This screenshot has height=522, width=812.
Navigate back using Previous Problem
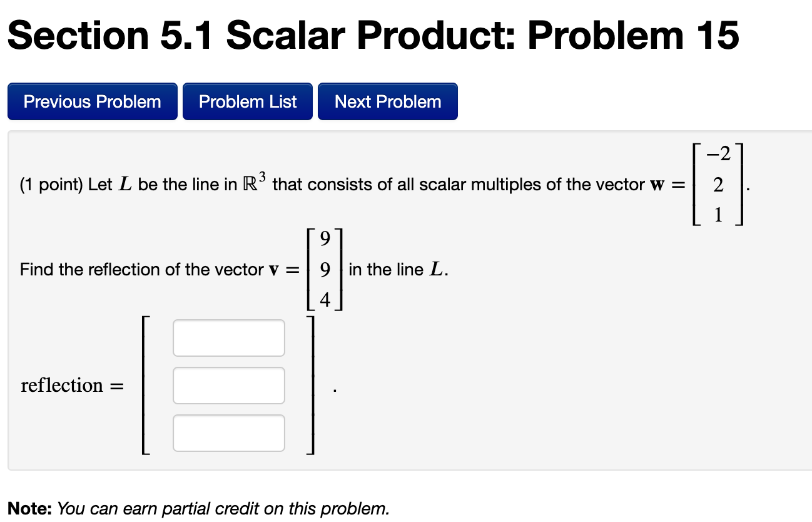pyautogui.click(x=92, y=101)
